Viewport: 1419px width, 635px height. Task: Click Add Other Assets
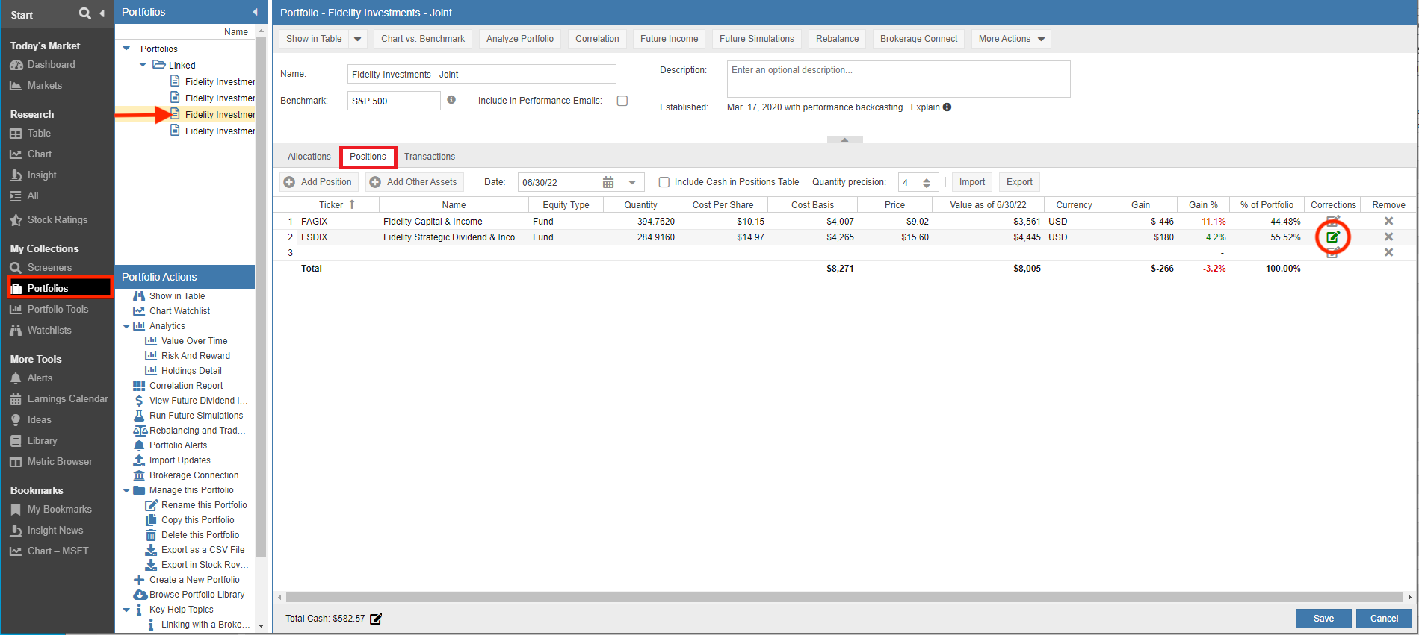click(x=414, y=182)
